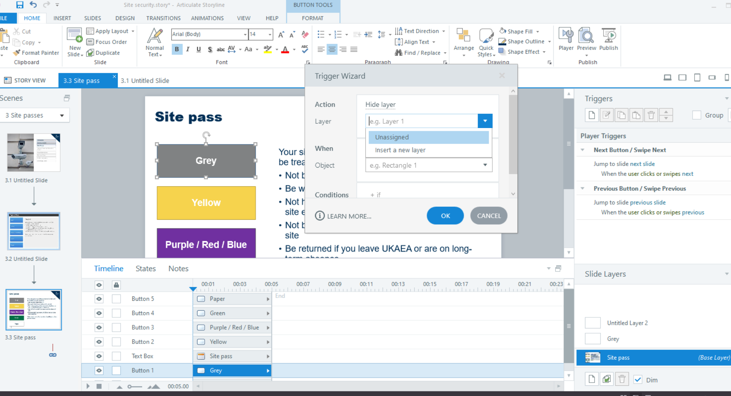Activate the Format Painter tool

coord(36,53)
